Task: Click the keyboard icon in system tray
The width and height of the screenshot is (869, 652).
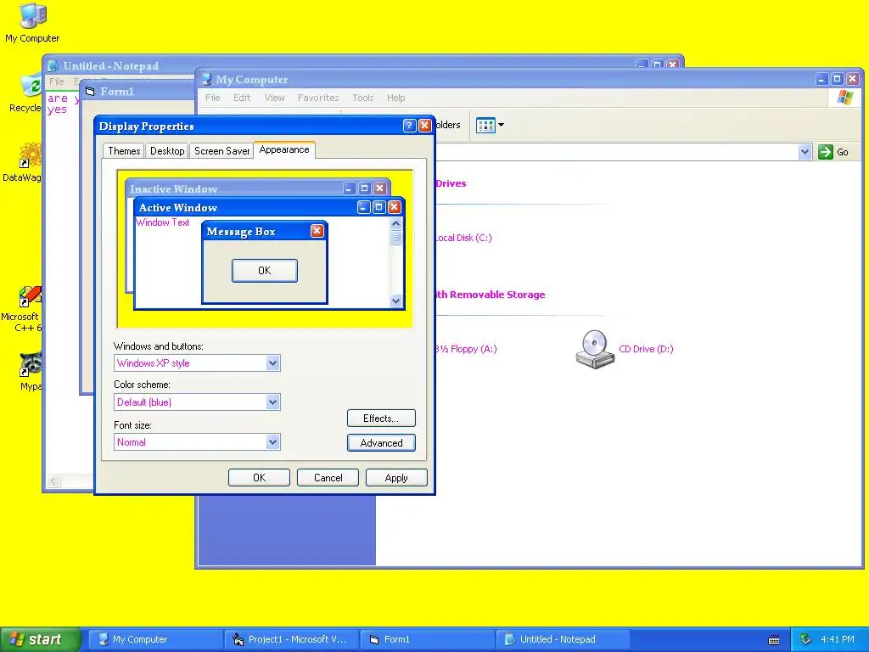Action: [x=774, y=640]
